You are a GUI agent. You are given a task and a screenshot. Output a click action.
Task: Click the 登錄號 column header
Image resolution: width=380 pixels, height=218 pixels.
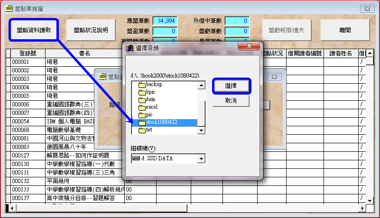[x=28, y=53]
